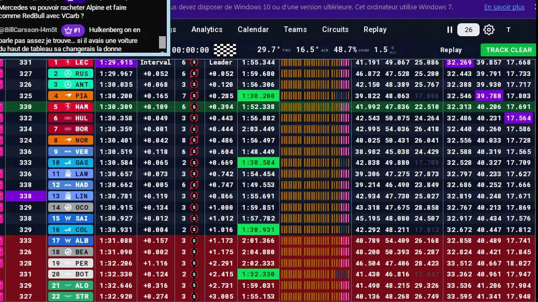The height and width of the screenshot is (302, 538).
Task: Click the Sauber logo on HUL
Action: [x=67, y=118]
